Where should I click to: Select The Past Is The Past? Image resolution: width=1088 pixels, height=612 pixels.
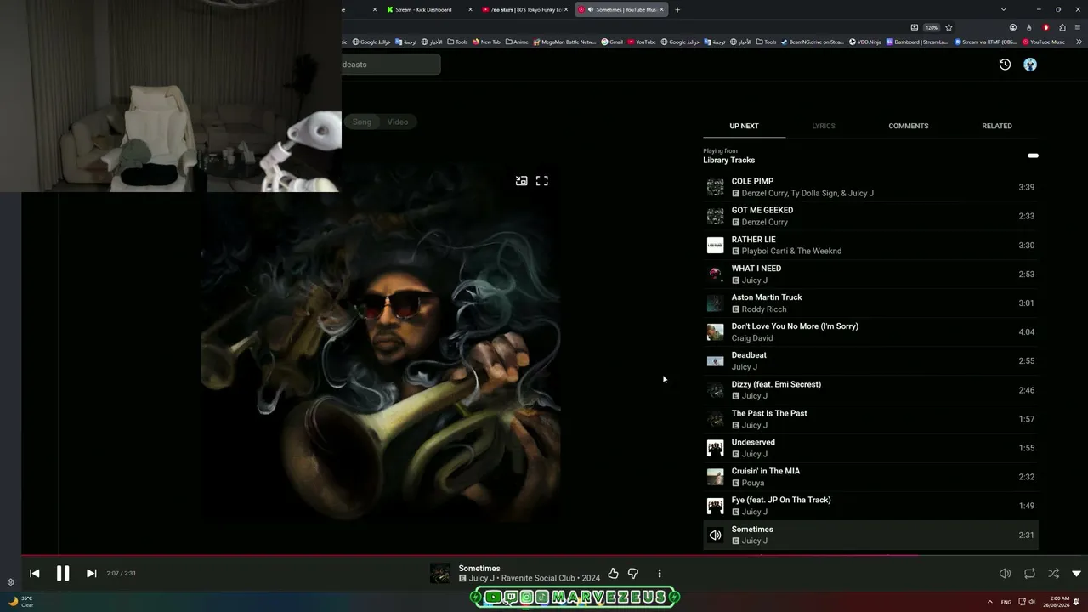pyautogui.click(x=870, y=419)
